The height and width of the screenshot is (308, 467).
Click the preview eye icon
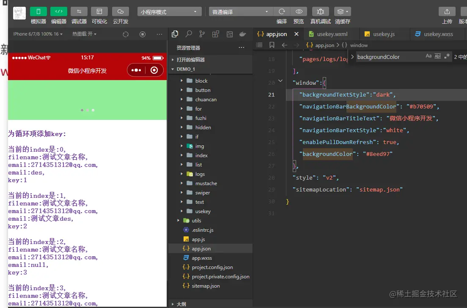click(299, 11)
